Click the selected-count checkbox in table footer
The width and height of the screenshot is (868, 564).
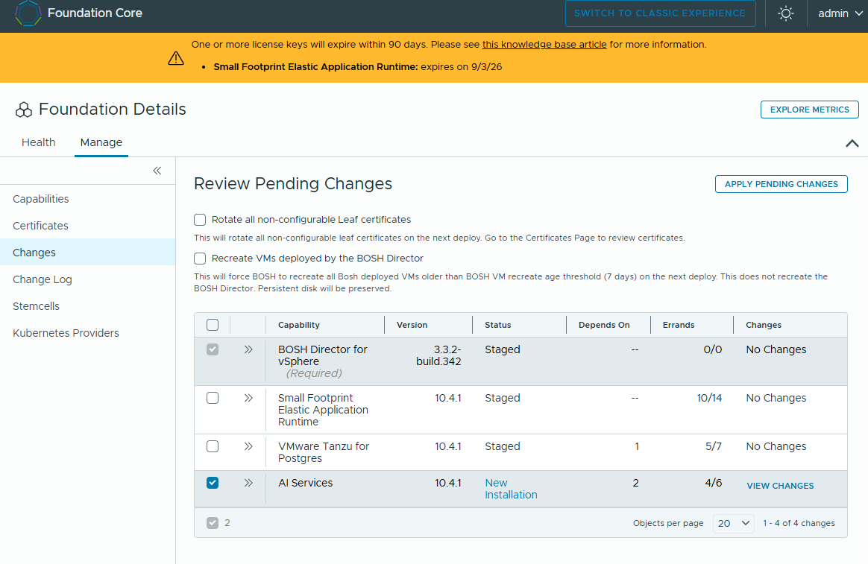pos(213,523)
